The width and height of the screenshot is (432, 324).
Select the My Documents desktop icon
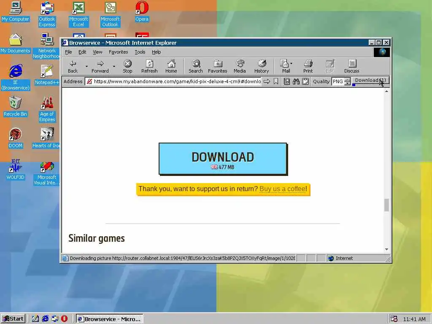tap(16, 43)
